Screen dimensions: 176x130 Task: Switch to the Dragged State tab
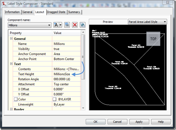56,12
